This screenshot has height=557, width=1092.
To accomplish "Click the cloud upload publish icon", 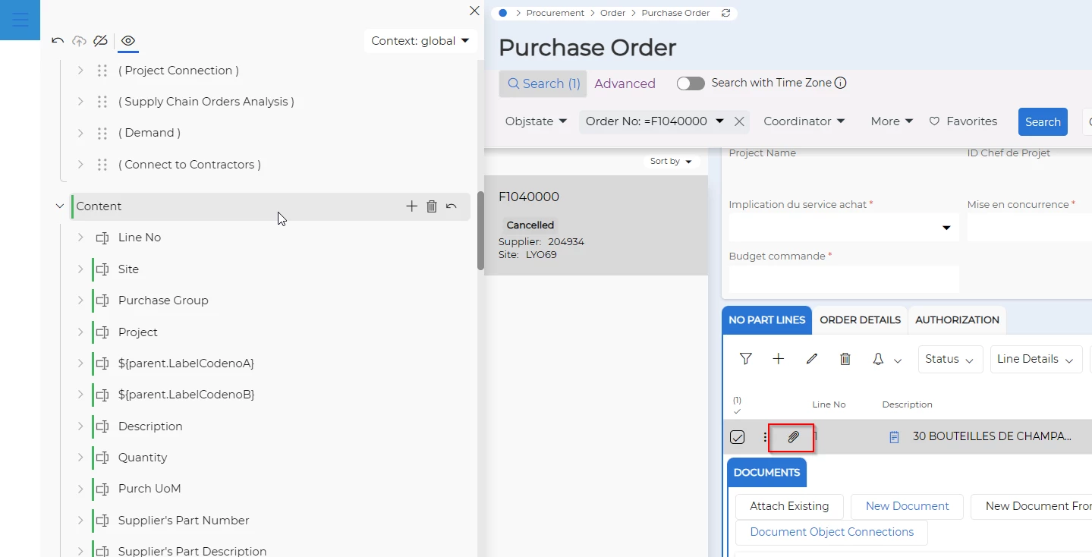I will pos(79,41).
